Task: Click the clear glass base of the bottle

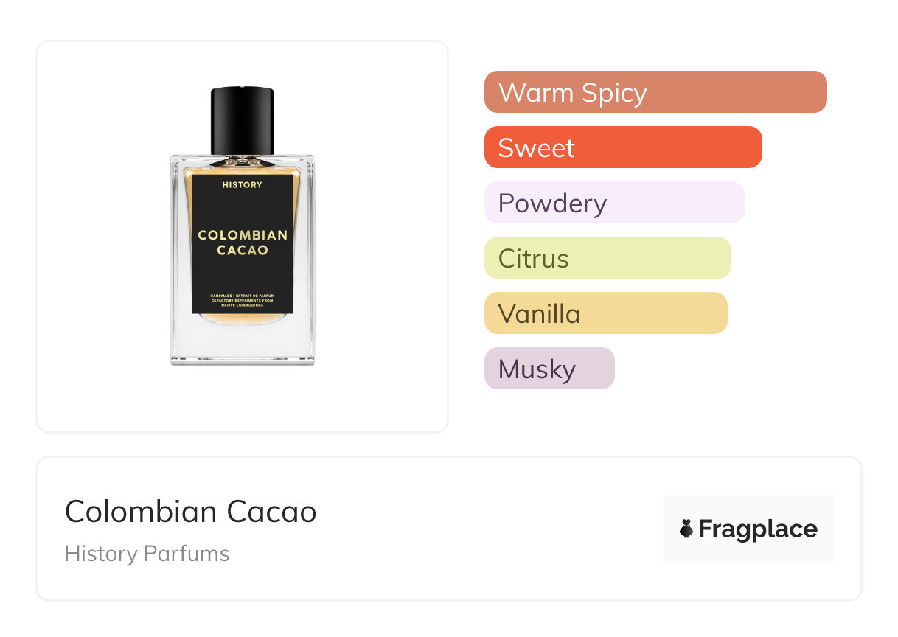Action: (x=242, y=344)
